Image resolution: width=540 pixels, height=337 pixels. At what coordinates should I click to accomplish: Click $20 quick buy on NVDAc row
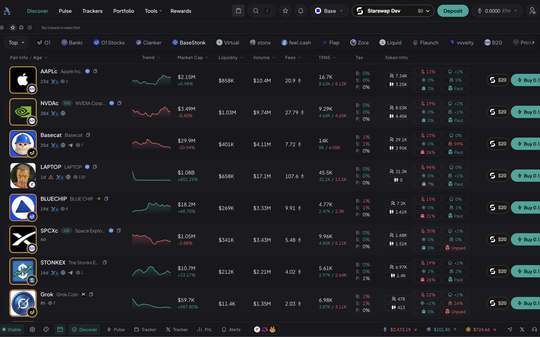click(498, 112)
